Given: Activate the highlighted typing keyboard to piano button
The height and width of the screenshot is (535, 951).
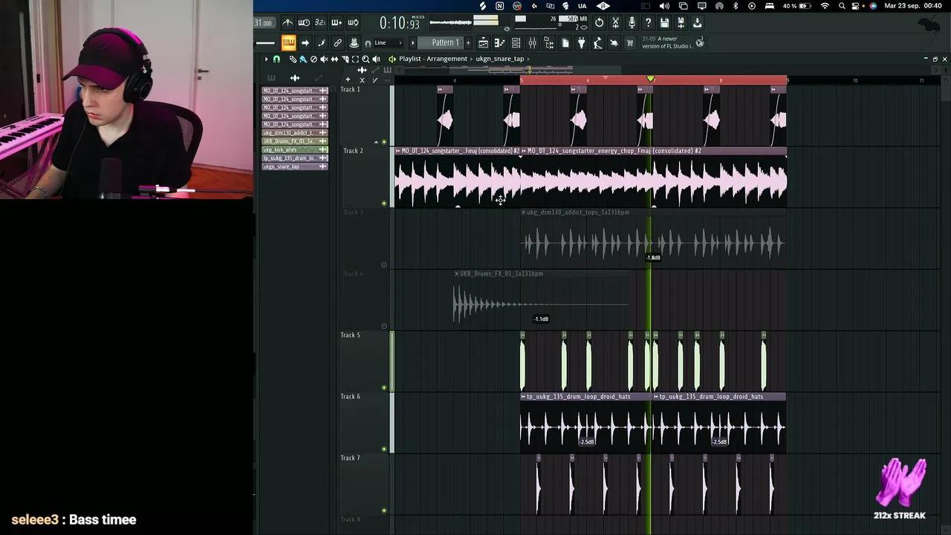Looking at the screenshot, I should 288,42.
